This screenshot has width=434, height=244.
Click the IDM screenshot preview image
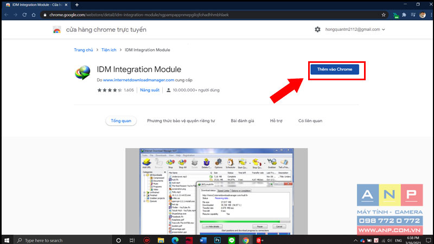(216, 191)
